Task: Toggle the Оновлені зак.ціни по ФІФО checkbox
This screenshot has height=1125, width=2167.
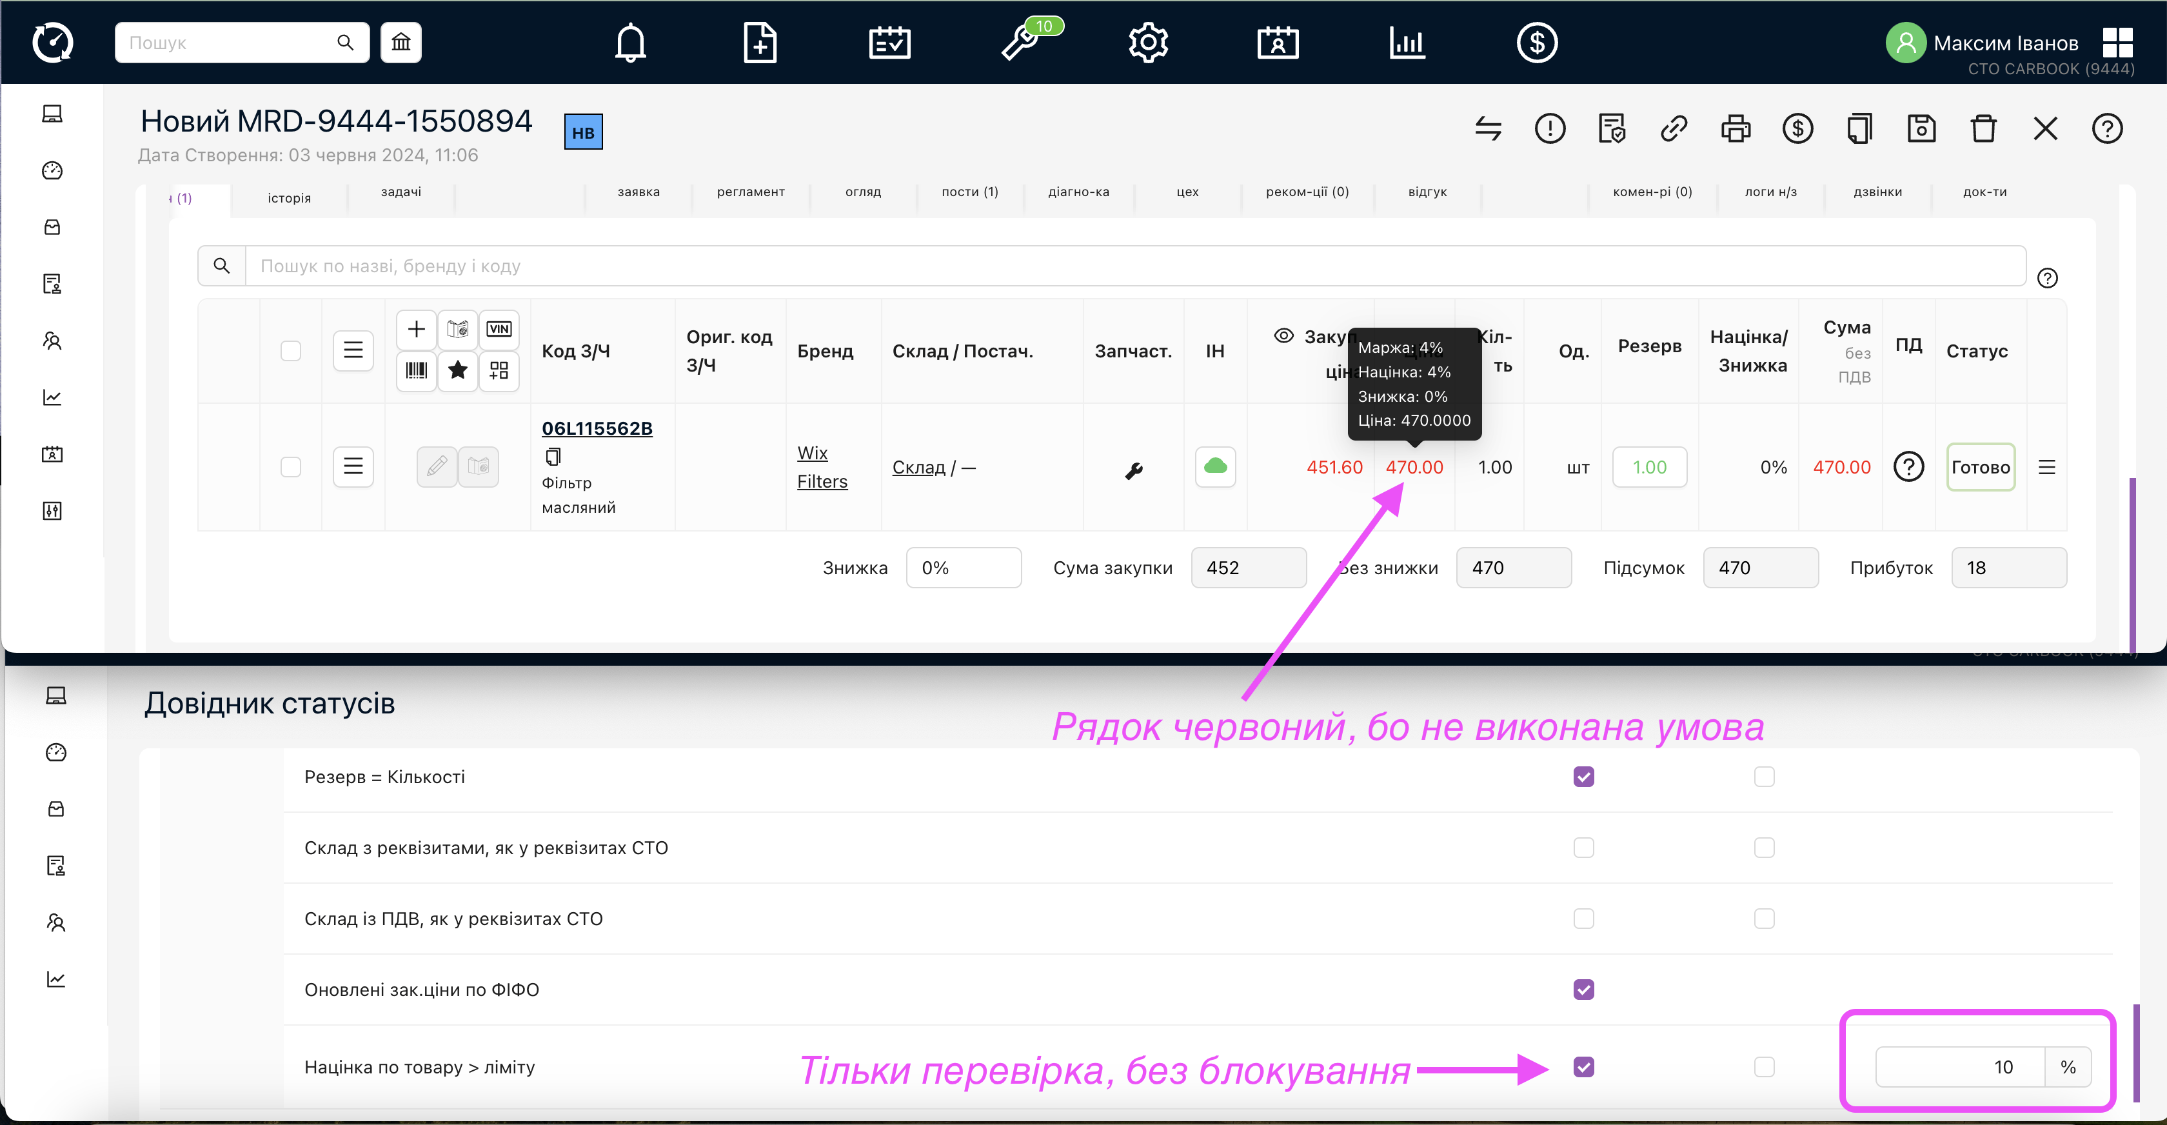Action: (x=1583, y=990)
